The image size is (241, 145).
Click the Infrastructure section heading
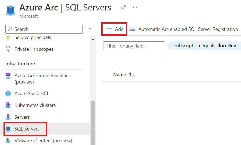click(x=20, y=64)
